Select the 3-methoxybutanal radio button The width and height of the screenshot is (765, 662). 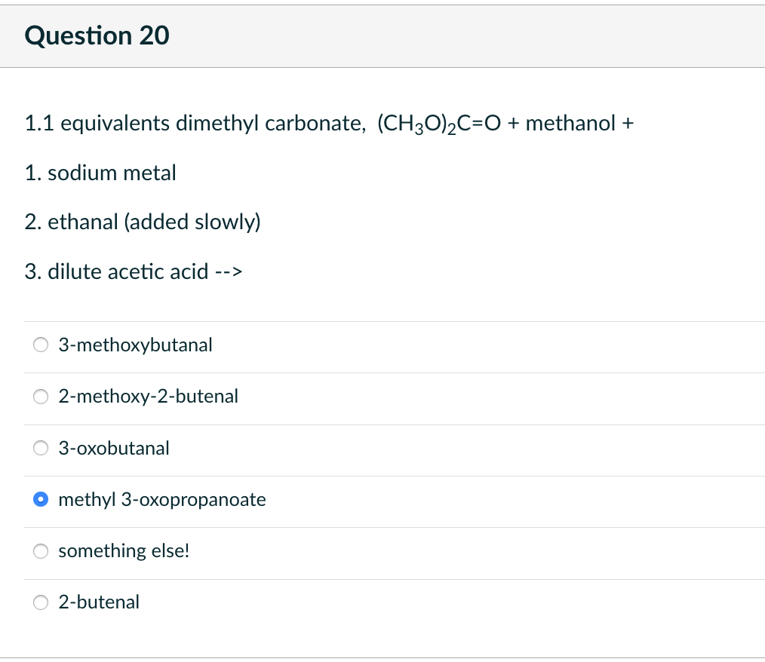point(41,345)
